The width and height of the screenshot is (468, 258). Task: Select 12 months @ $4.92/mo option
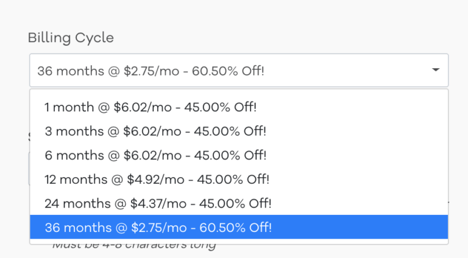pyautogui.click(x=239, y=180)
